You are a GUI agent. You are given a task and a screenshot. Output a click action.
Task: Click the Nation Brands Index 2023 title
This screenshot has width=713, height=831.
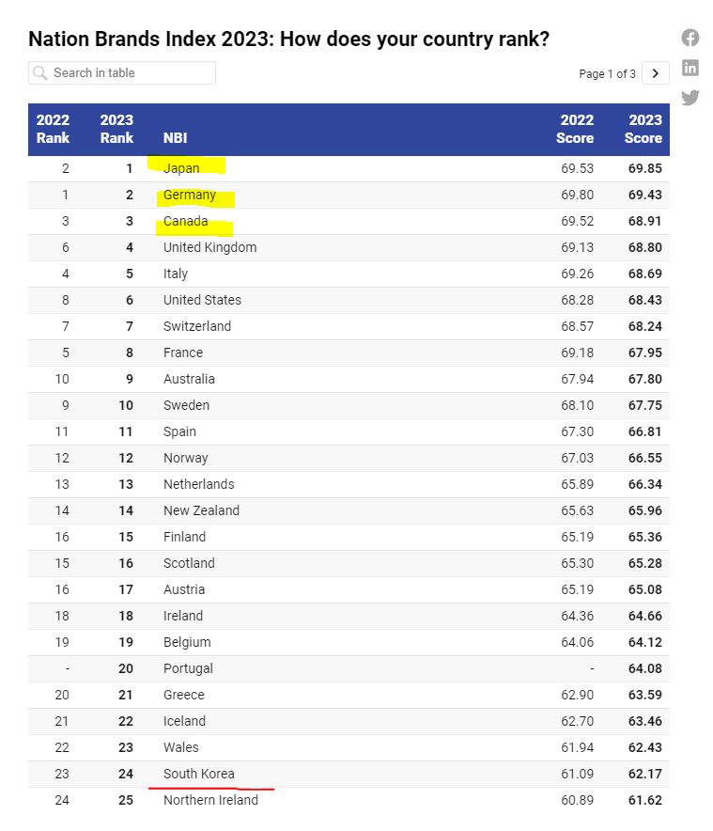click(x=288, y=39)
